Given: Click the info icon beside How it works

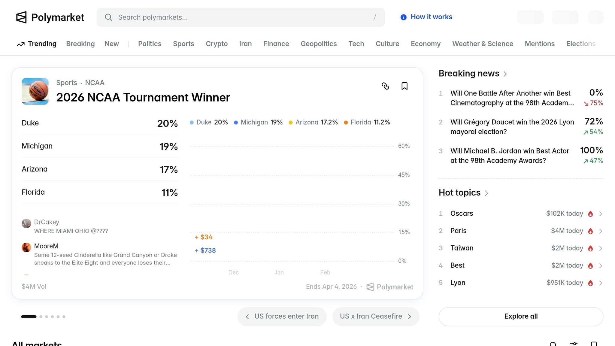Looking at the screenshot, I should coord(404,17).
